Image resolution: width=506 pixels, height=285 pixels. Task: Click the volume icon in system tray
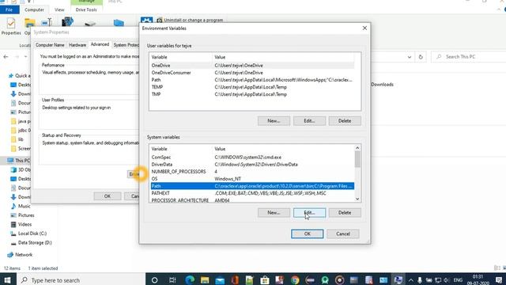[x=446, y=280]
